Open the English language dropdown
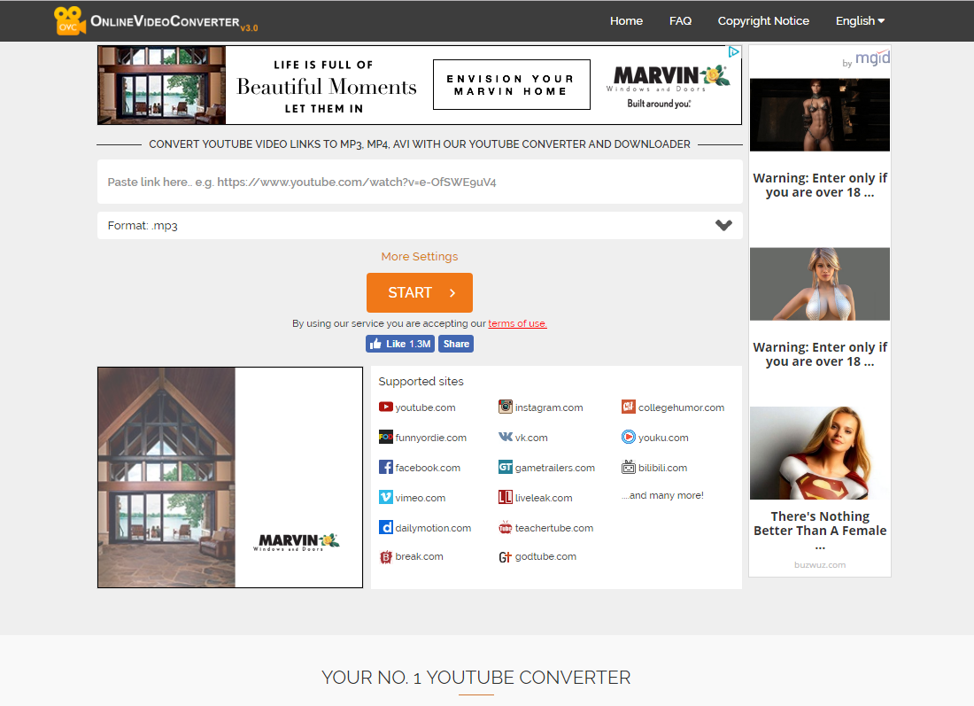 (860, 20)
